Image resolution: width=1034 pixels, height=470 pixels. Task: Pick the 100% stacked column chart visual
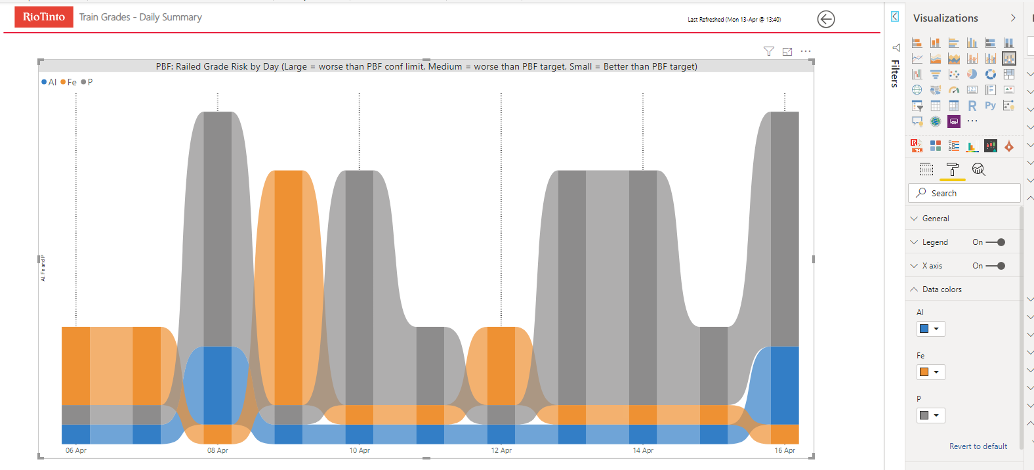(1009, 43)
